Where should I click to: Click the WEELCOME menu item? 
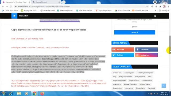[x=24, y=16]
